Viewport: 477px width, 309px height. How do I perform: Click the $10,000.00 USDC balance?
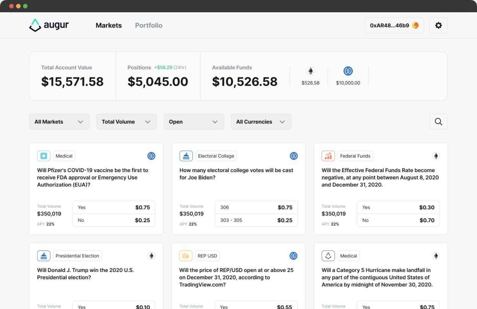click(348, 83)
